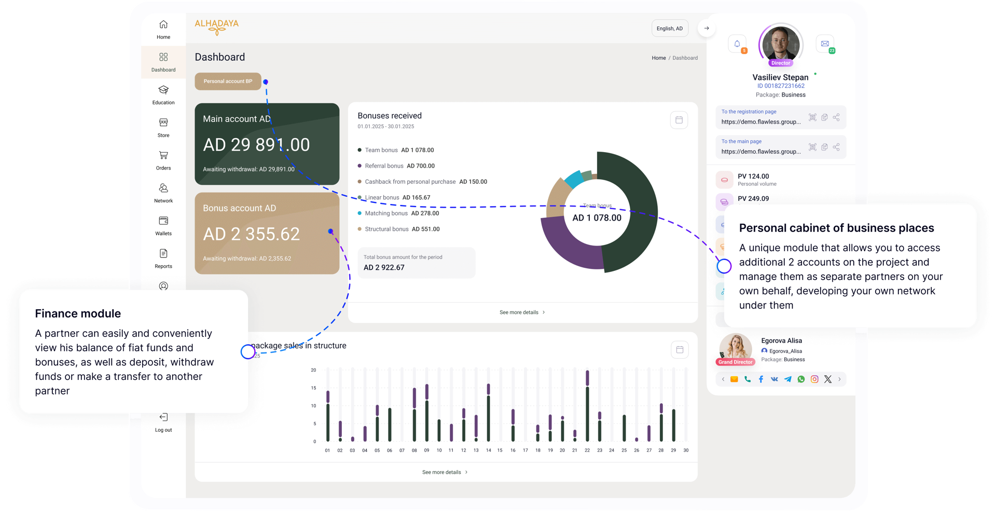The image size is (996, 518).
Task: Contact Egorova Alisa on WhatsApp
Action: click(x=801, y=379)
